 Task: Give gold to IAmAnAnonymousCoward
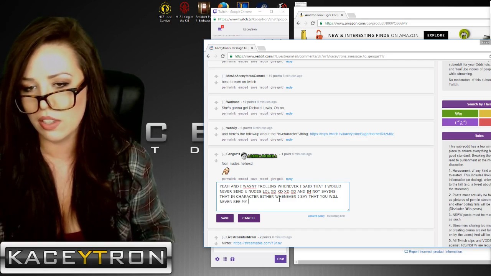277,87
